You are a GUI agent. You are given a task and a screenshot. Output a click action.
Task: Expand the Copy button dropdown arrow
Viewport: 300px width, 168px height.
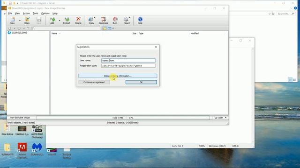[x=95, y=18]
